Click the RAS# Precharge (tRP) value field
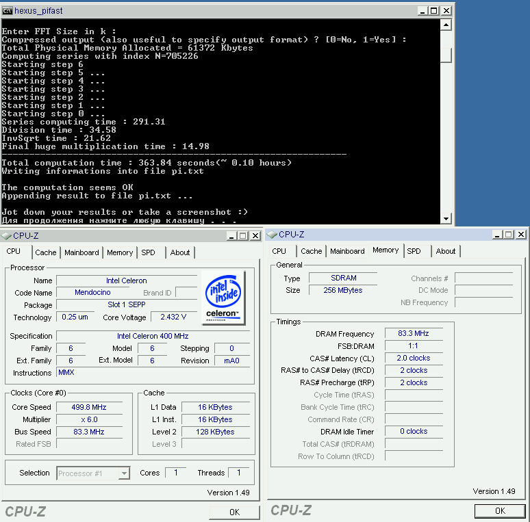 click(414, 383)
